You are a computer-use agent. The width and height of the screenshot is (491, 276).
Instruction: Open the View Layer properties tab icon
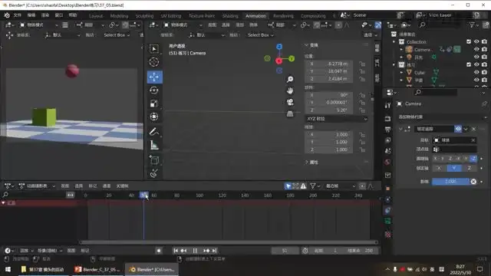387,140
